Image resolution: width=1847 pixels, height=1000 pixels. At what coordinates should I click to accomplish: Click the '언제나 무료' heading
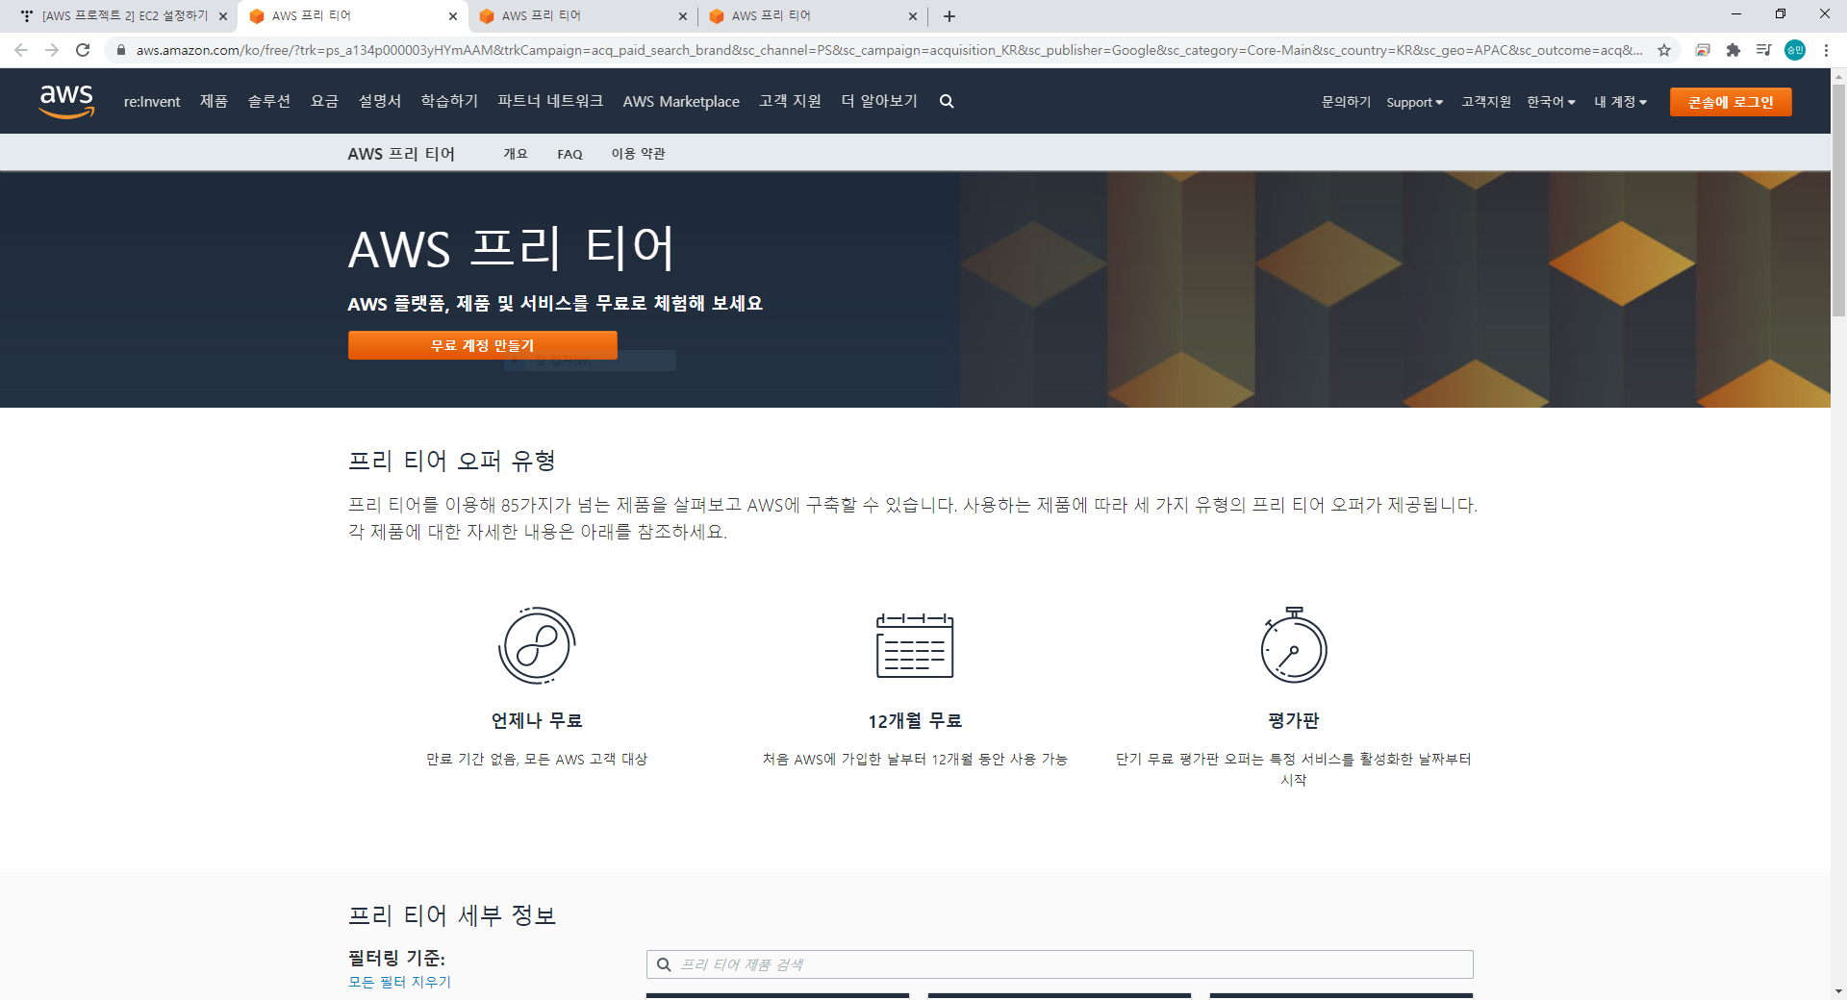tap(537, 720)
